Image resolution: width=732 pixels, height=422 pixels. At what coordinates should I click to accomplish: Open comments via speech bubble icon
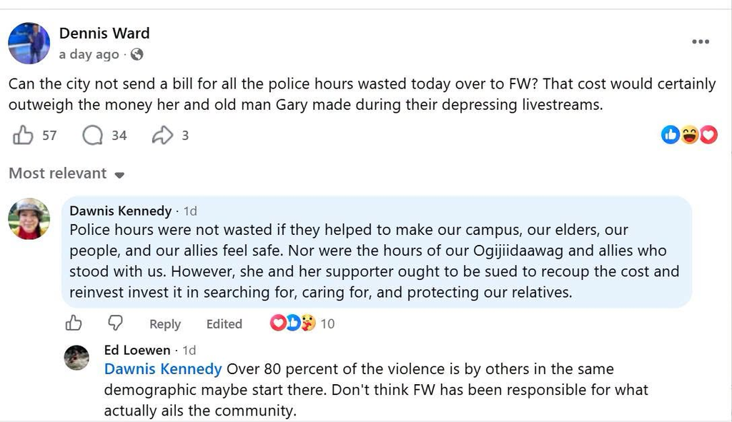coord(92,136)
